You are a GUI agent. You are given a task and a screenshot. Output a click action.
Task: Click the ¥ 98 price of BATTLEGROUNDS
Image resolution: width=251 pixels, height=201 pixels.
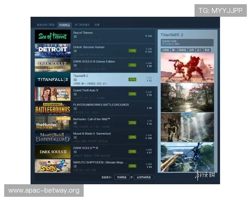149,108
